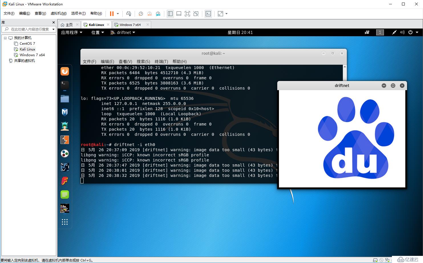Open the terminal 终端(T) menu
The height and width of the screenshot is (263, 423).
click(x=161, y=62)
